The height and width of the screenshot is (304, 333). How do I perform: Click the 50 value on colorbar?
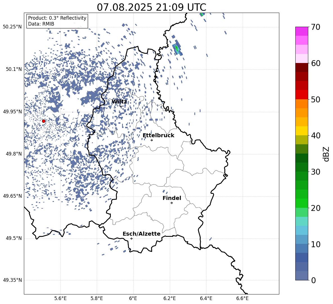pos(315,100)
